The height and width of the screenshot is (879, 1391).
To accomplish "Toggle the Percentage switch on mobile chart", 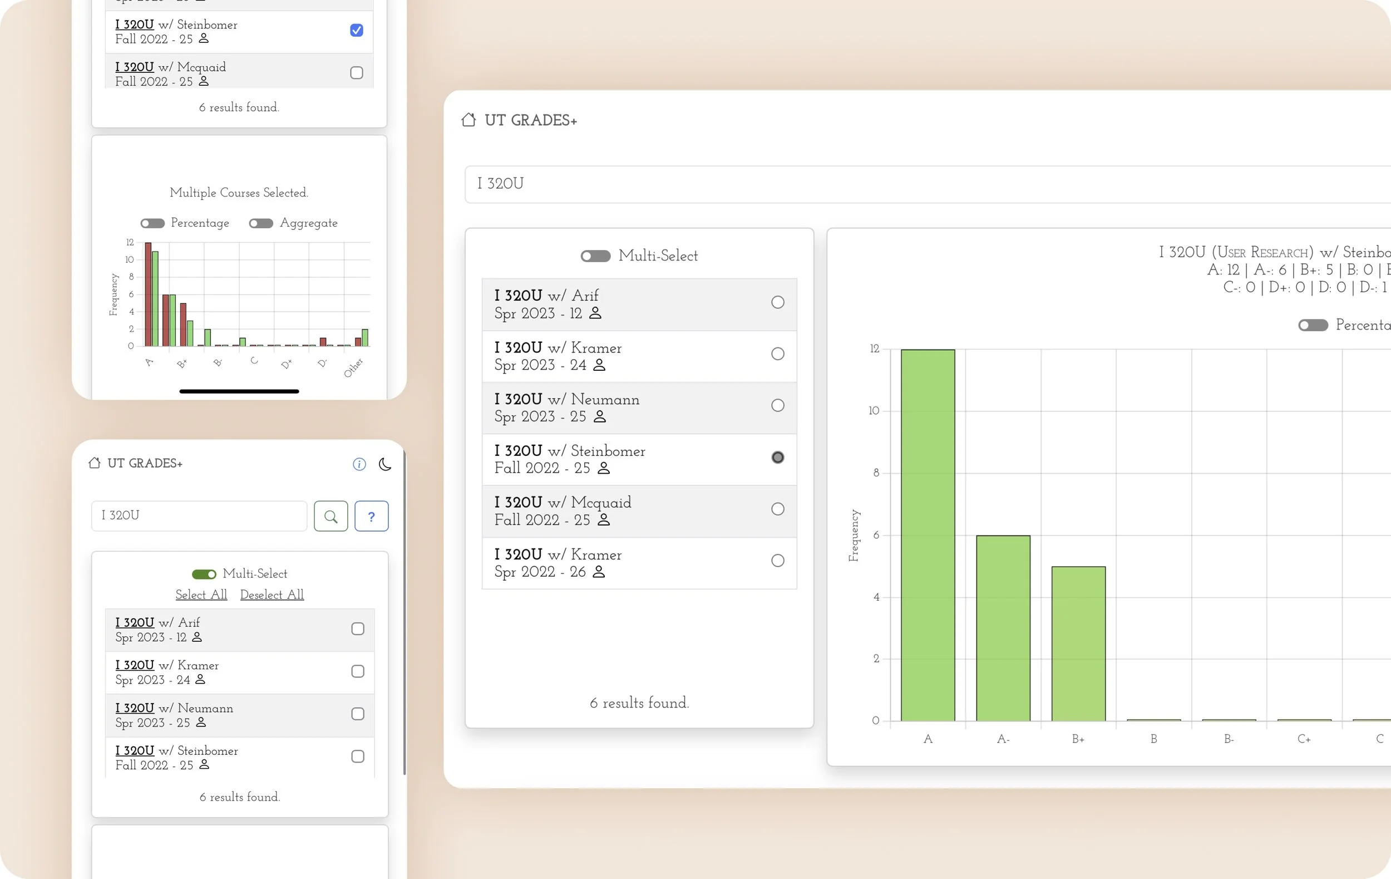I will pos(152,223).
